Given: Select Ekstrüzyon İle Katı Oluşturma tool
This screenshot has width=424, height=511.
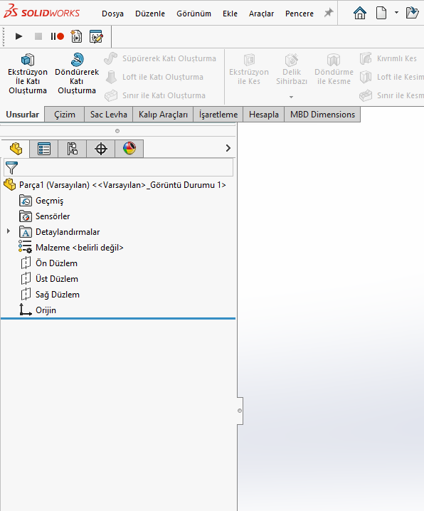Looking at the screenshot, I should [28, 74].
